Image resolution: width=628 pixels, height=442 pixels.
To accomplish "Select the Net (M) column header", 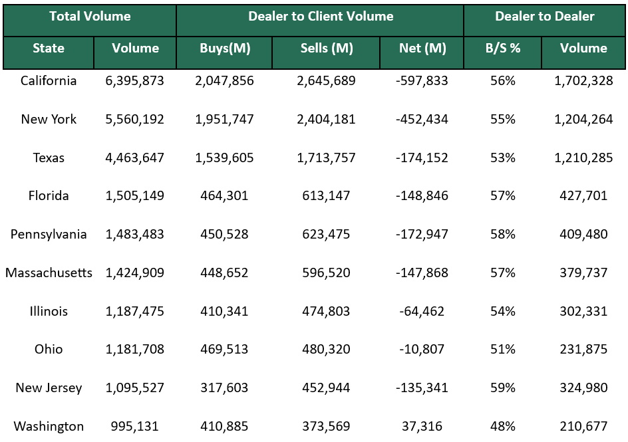I will [x=422, y=49].
